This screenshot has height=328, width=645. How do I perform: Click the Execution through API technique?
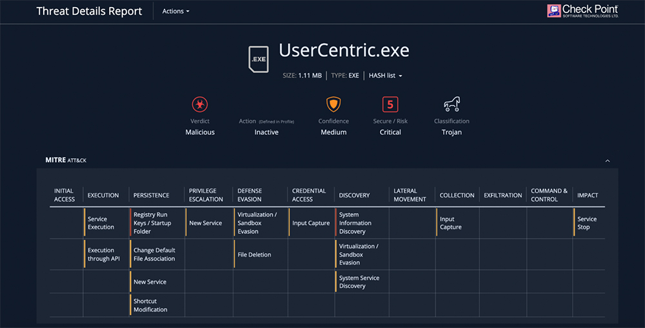coord(104,254)
